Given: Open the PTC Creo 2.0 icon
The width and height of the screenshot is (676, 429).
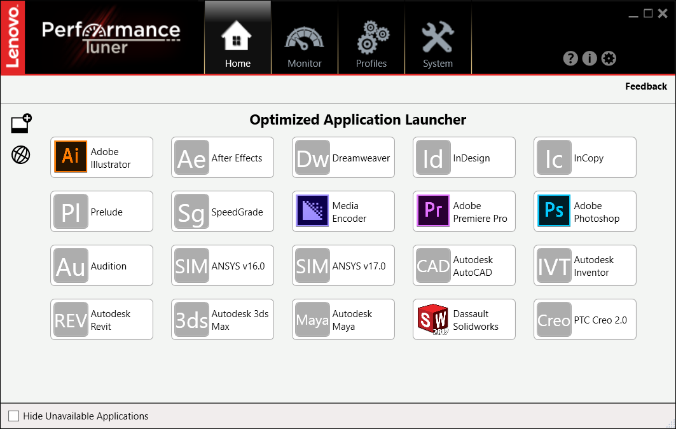Looking at the screenshot, I should [554, 320].
